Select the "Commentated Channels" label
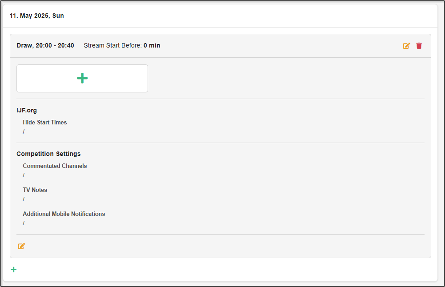Viewport: 445px width, 287px height. point(55,166)
